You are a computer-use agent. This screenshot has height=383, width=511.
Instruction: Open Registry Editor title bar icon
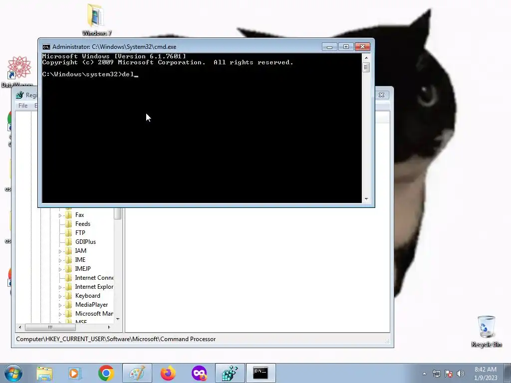tap(20, 95)
